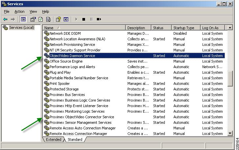The height and width of the screenshot is (150, 239).
Task: Open the View menu
Action: (x=33, y=11)
